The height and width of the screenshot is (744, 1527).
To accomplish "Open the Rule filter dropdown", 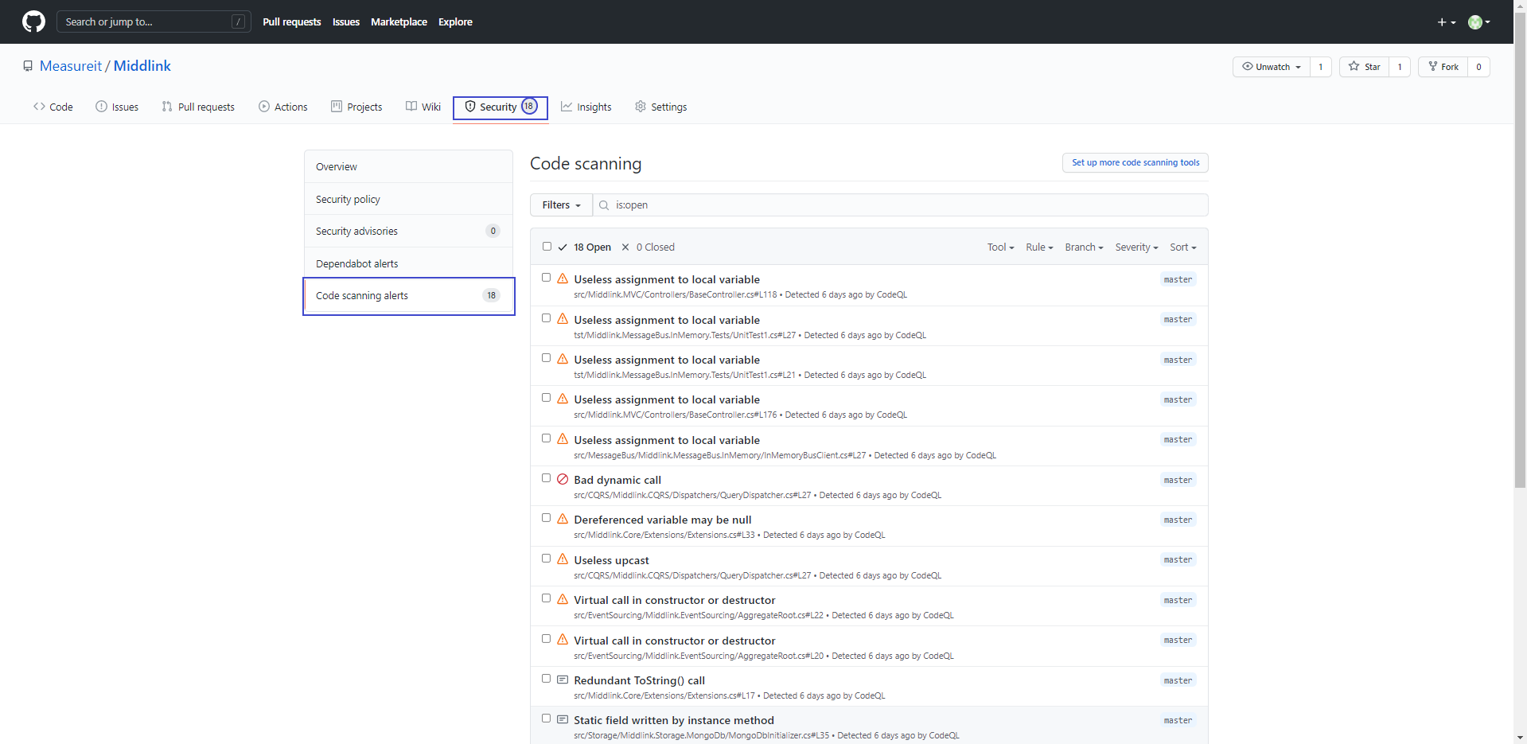I will click(x=1039, y=247).
